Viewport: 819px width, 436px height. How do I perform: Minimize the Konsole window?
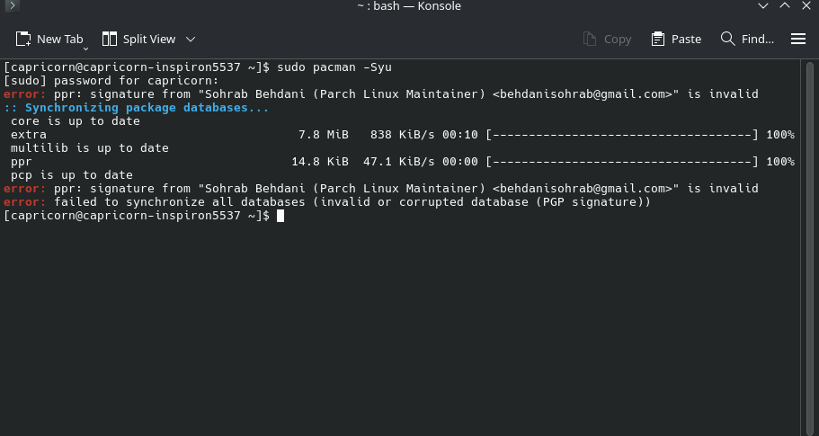click(x=763, y=5)
